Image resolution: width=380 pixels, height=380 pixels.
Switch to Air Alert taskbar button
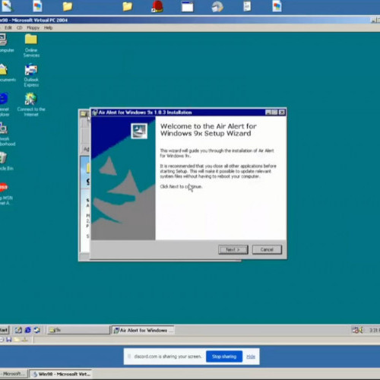(143, 331)
